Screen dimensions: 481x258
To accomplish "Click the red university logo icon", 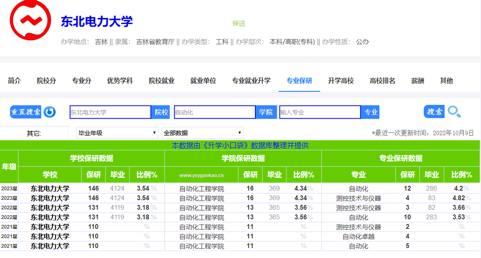I will tap(30, 20).
